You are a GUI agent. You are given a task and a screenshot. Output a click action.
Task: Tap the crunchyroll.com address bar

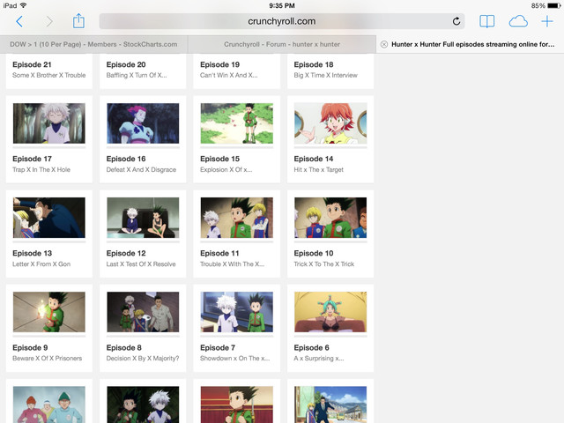[282, 21]
